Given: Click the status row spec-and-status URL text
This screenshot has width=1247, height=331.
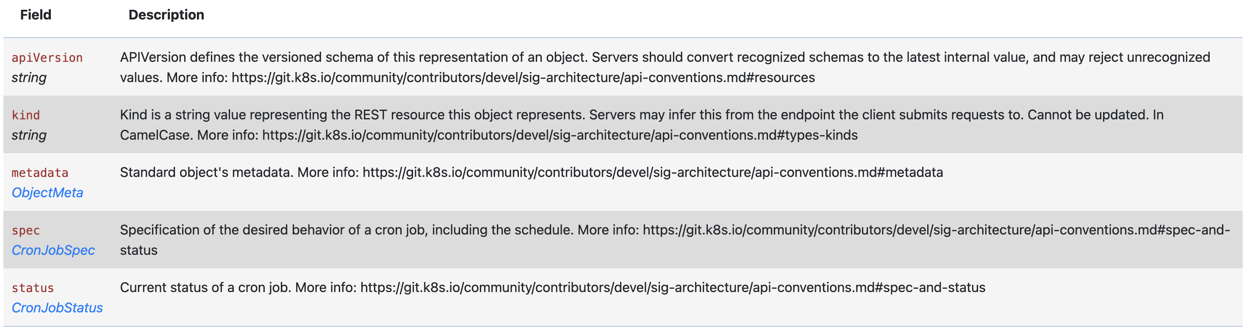Looking at the screenshot, I should pyautogui.click(x=673, y=287).
